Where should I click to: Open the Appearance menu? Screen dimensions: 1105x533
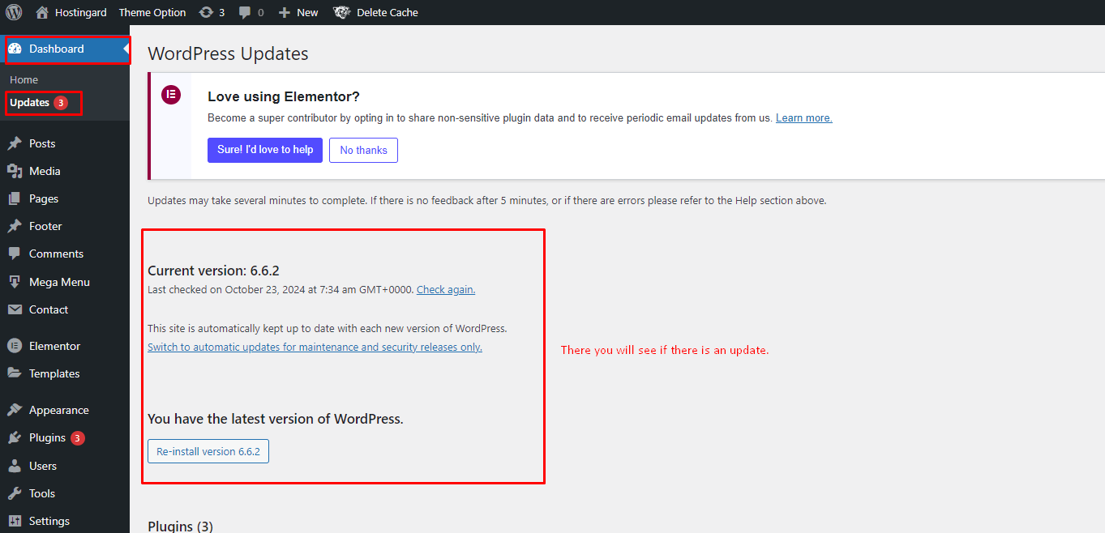(59, 410)
